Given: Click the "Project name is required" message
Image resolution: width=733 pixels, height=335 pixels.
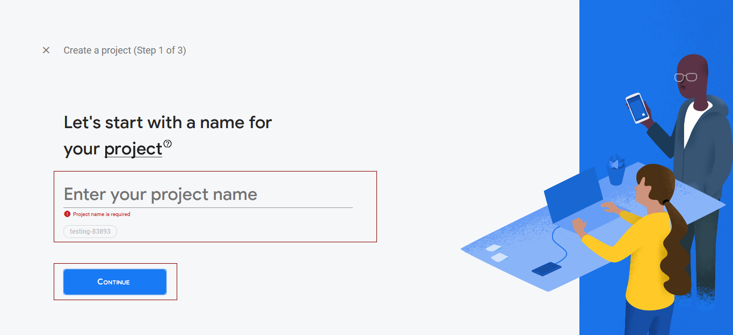Looking at the screenshot, I should [101, 214].
